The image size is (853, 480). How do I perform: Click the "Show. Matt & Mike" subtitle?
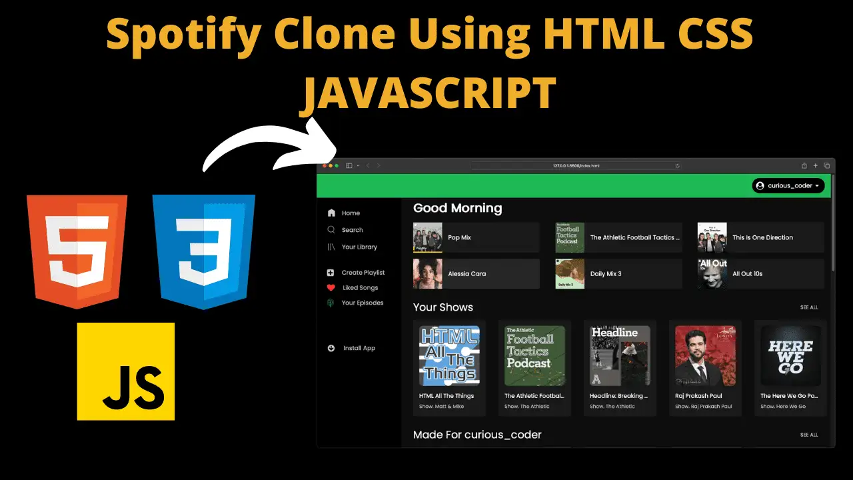click(x=442, y=406)
